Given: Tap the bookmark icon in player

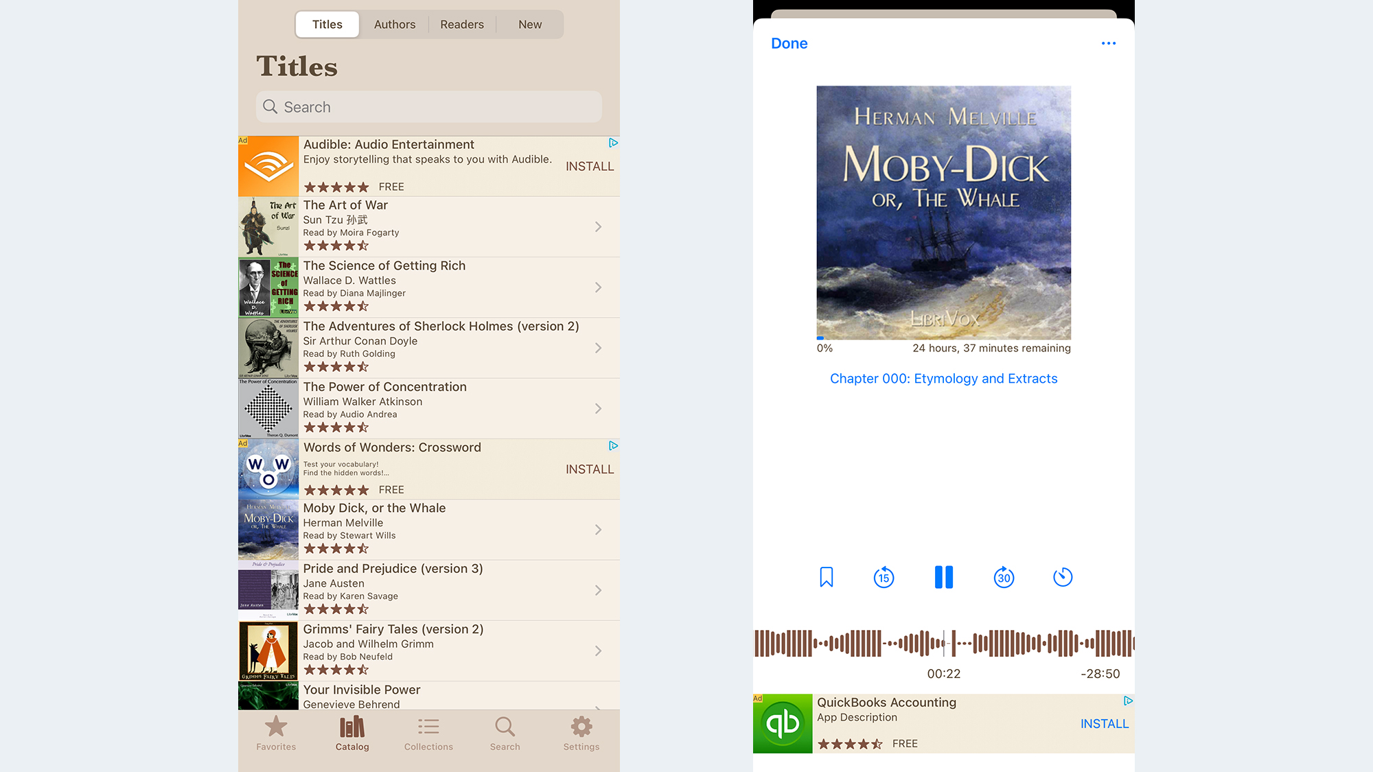Looking at the screenshot, I should coord(827,577).
